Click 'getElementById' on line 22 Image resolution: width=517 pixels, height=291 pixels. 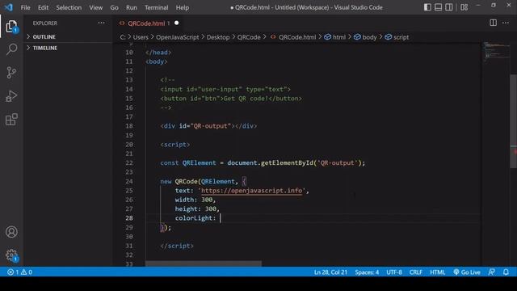287,162
